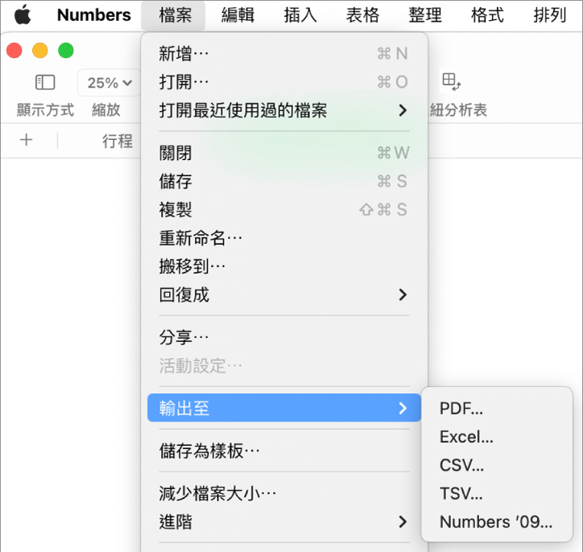The width and height of the screenshot is (583, 552).
Task: Export to Excel… from submenu
Action: 497,436
